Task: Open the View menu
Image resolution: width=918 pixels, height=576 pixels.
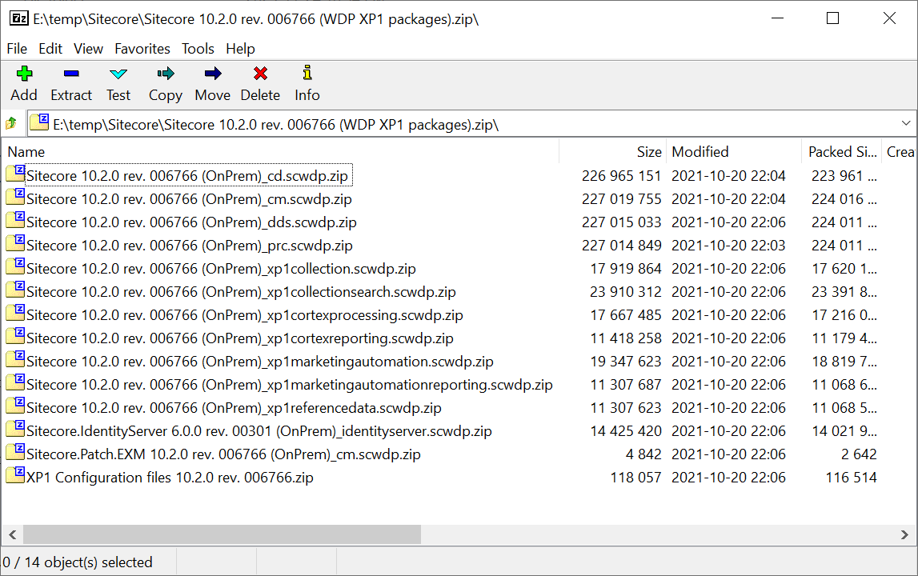Action: pos(88,49)
